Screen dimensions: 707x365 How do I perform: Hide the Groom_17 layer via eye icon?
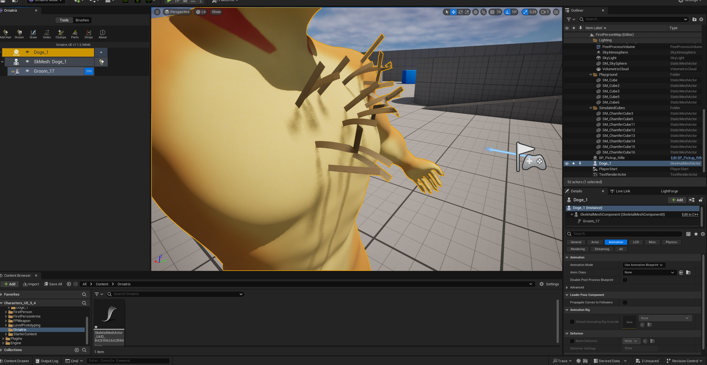click(x=27, y=71)
